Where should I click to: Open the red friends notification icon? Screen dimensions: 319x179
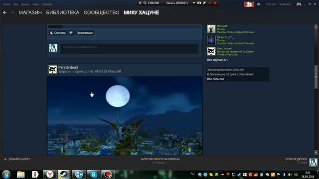click(x=249, y=4)
